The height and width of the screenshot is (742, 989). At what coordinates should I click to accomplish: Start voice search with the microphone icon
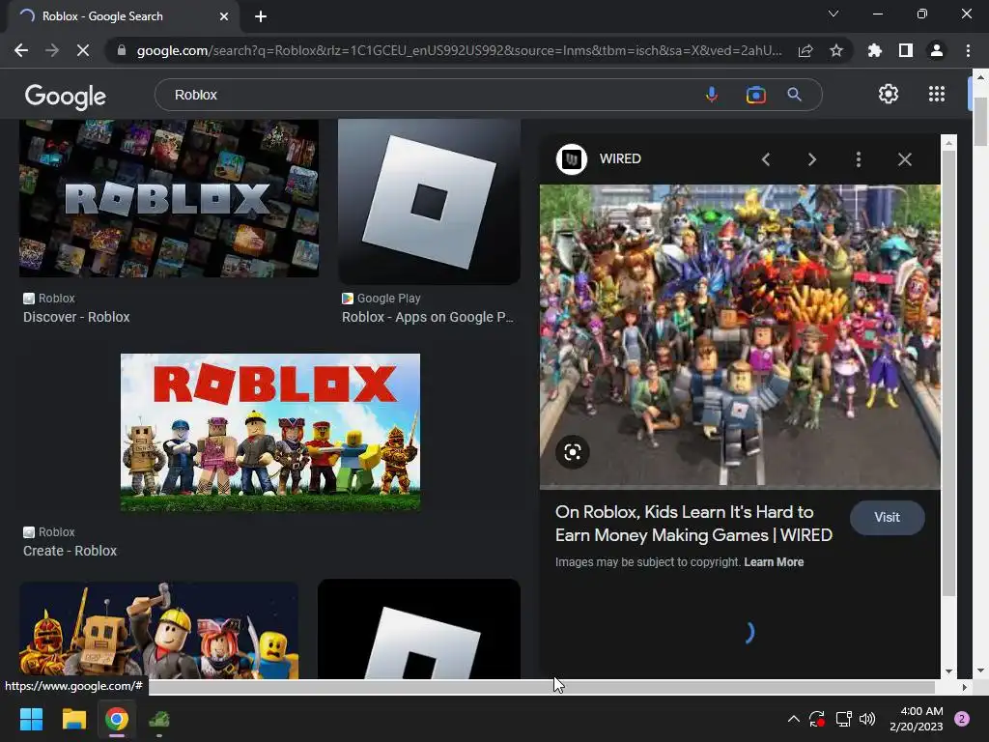click(x=712, y=95)
